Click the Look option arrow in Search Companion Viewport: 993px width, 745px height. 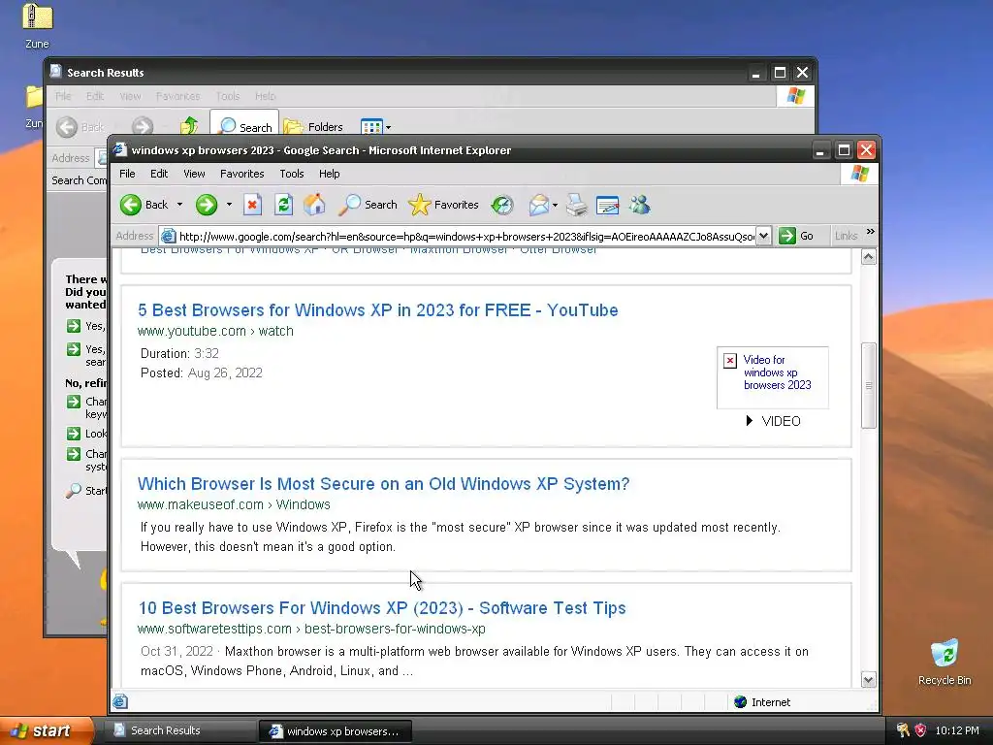tap(74, 434)
